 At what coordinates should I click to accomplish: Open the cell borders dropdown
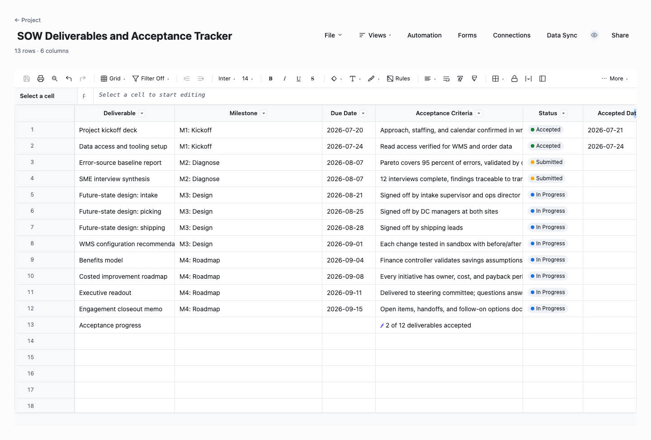[498, 79]
